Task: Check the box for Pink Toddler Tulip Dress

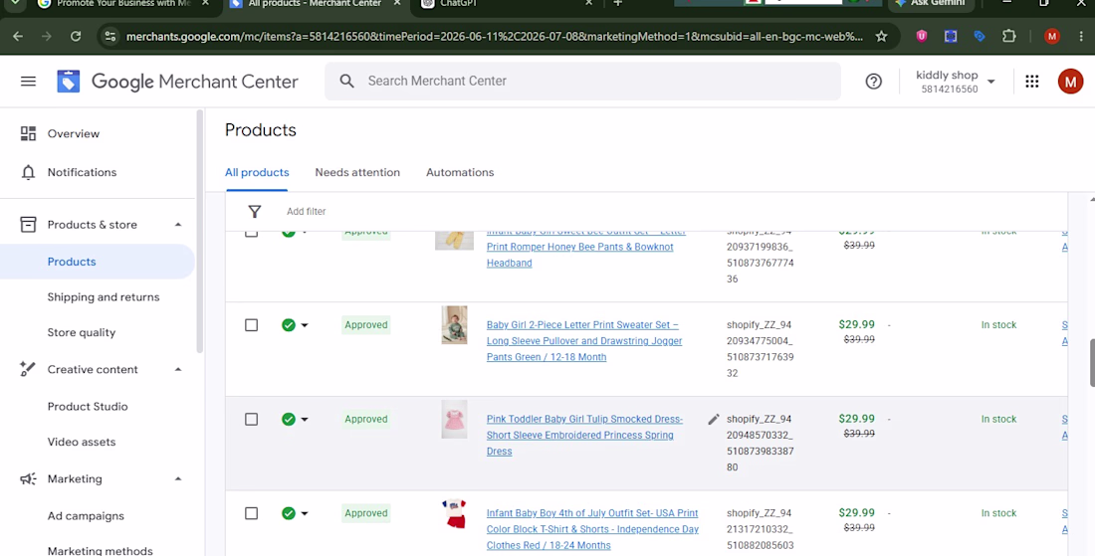Action: coord(252,420)
